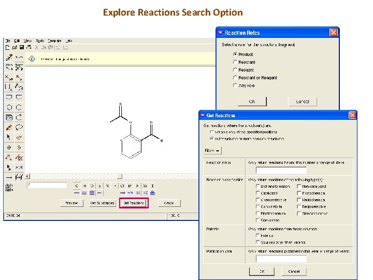Click the New document toolbar icon
The height and width of the screenshot is (280, 373).
tap(8, 47)
